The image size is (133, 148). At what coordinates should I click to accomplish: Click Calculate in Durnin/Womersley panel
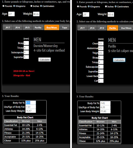coord(45,59)
